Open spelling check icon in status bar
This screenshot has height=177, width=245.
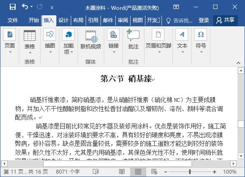coord(96,171)
